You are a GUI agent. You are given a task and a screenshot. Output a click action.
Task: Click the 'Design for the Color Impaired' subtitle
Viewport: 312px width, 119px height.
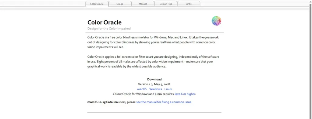(109, 28)
